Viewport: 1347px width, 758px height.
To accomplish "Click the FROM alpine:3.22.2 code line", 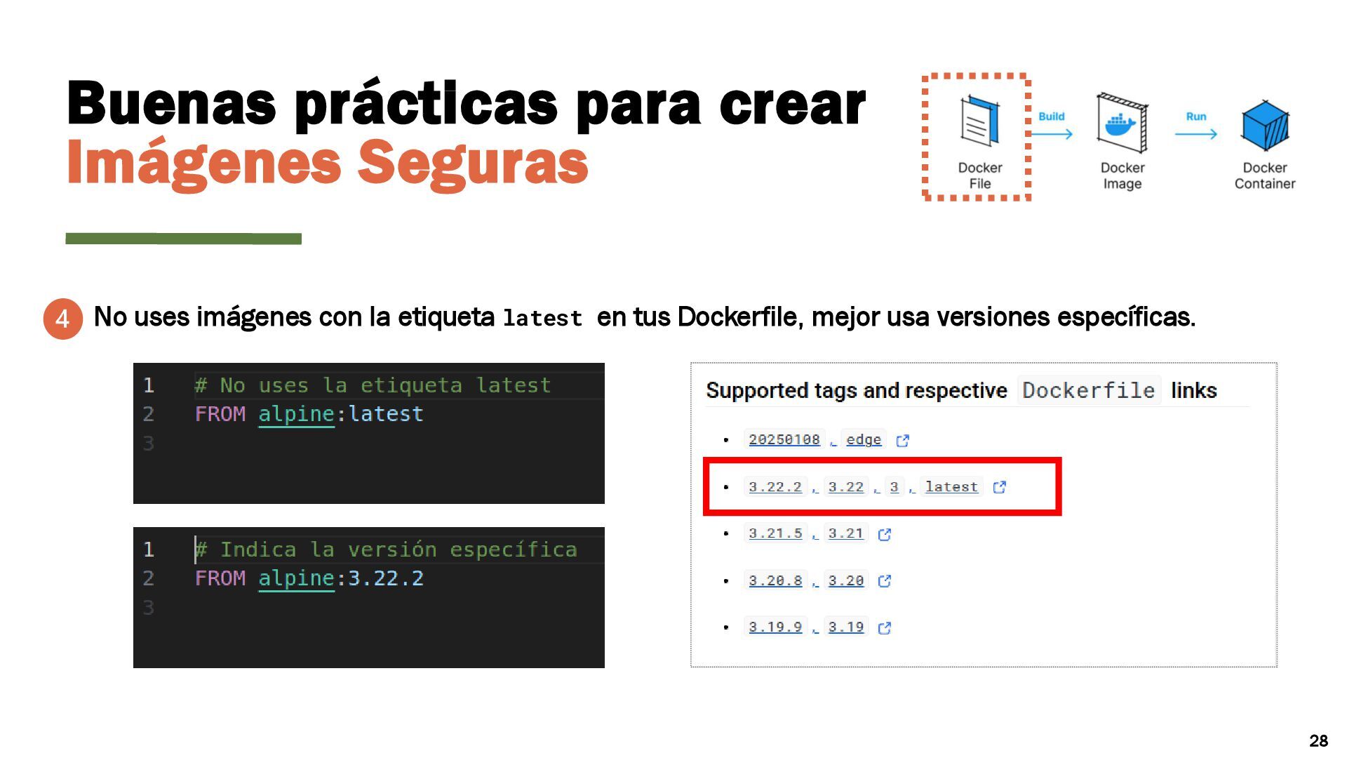I will pyautogui.click(x=309, y=578).
